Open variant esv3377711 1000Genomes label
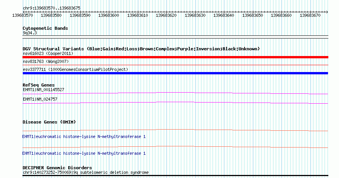The height and width of the screenshot is (178, 339). click(x=75, y=69)
